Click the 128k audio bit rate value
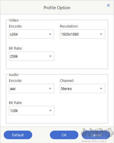114x143 pixels. click(14, 111)
